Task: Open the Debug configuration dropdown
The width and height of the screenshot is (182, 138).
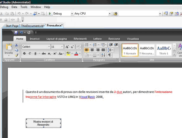Action: (x=72, y=14)
